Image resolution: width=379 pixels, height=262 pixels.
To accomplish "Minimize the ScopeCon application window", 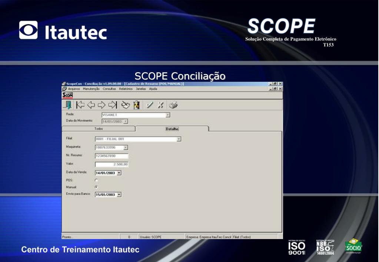I will (271, 84).
